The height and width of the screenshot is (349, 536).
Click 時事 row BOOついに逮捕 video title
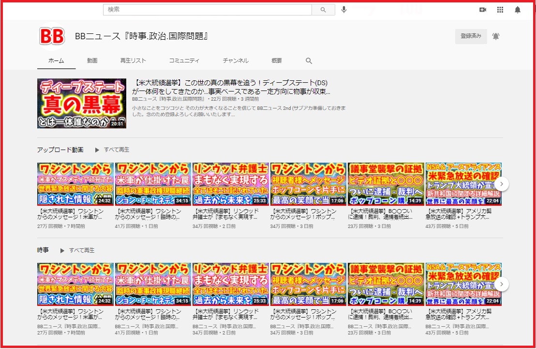(x=380, y=315)
